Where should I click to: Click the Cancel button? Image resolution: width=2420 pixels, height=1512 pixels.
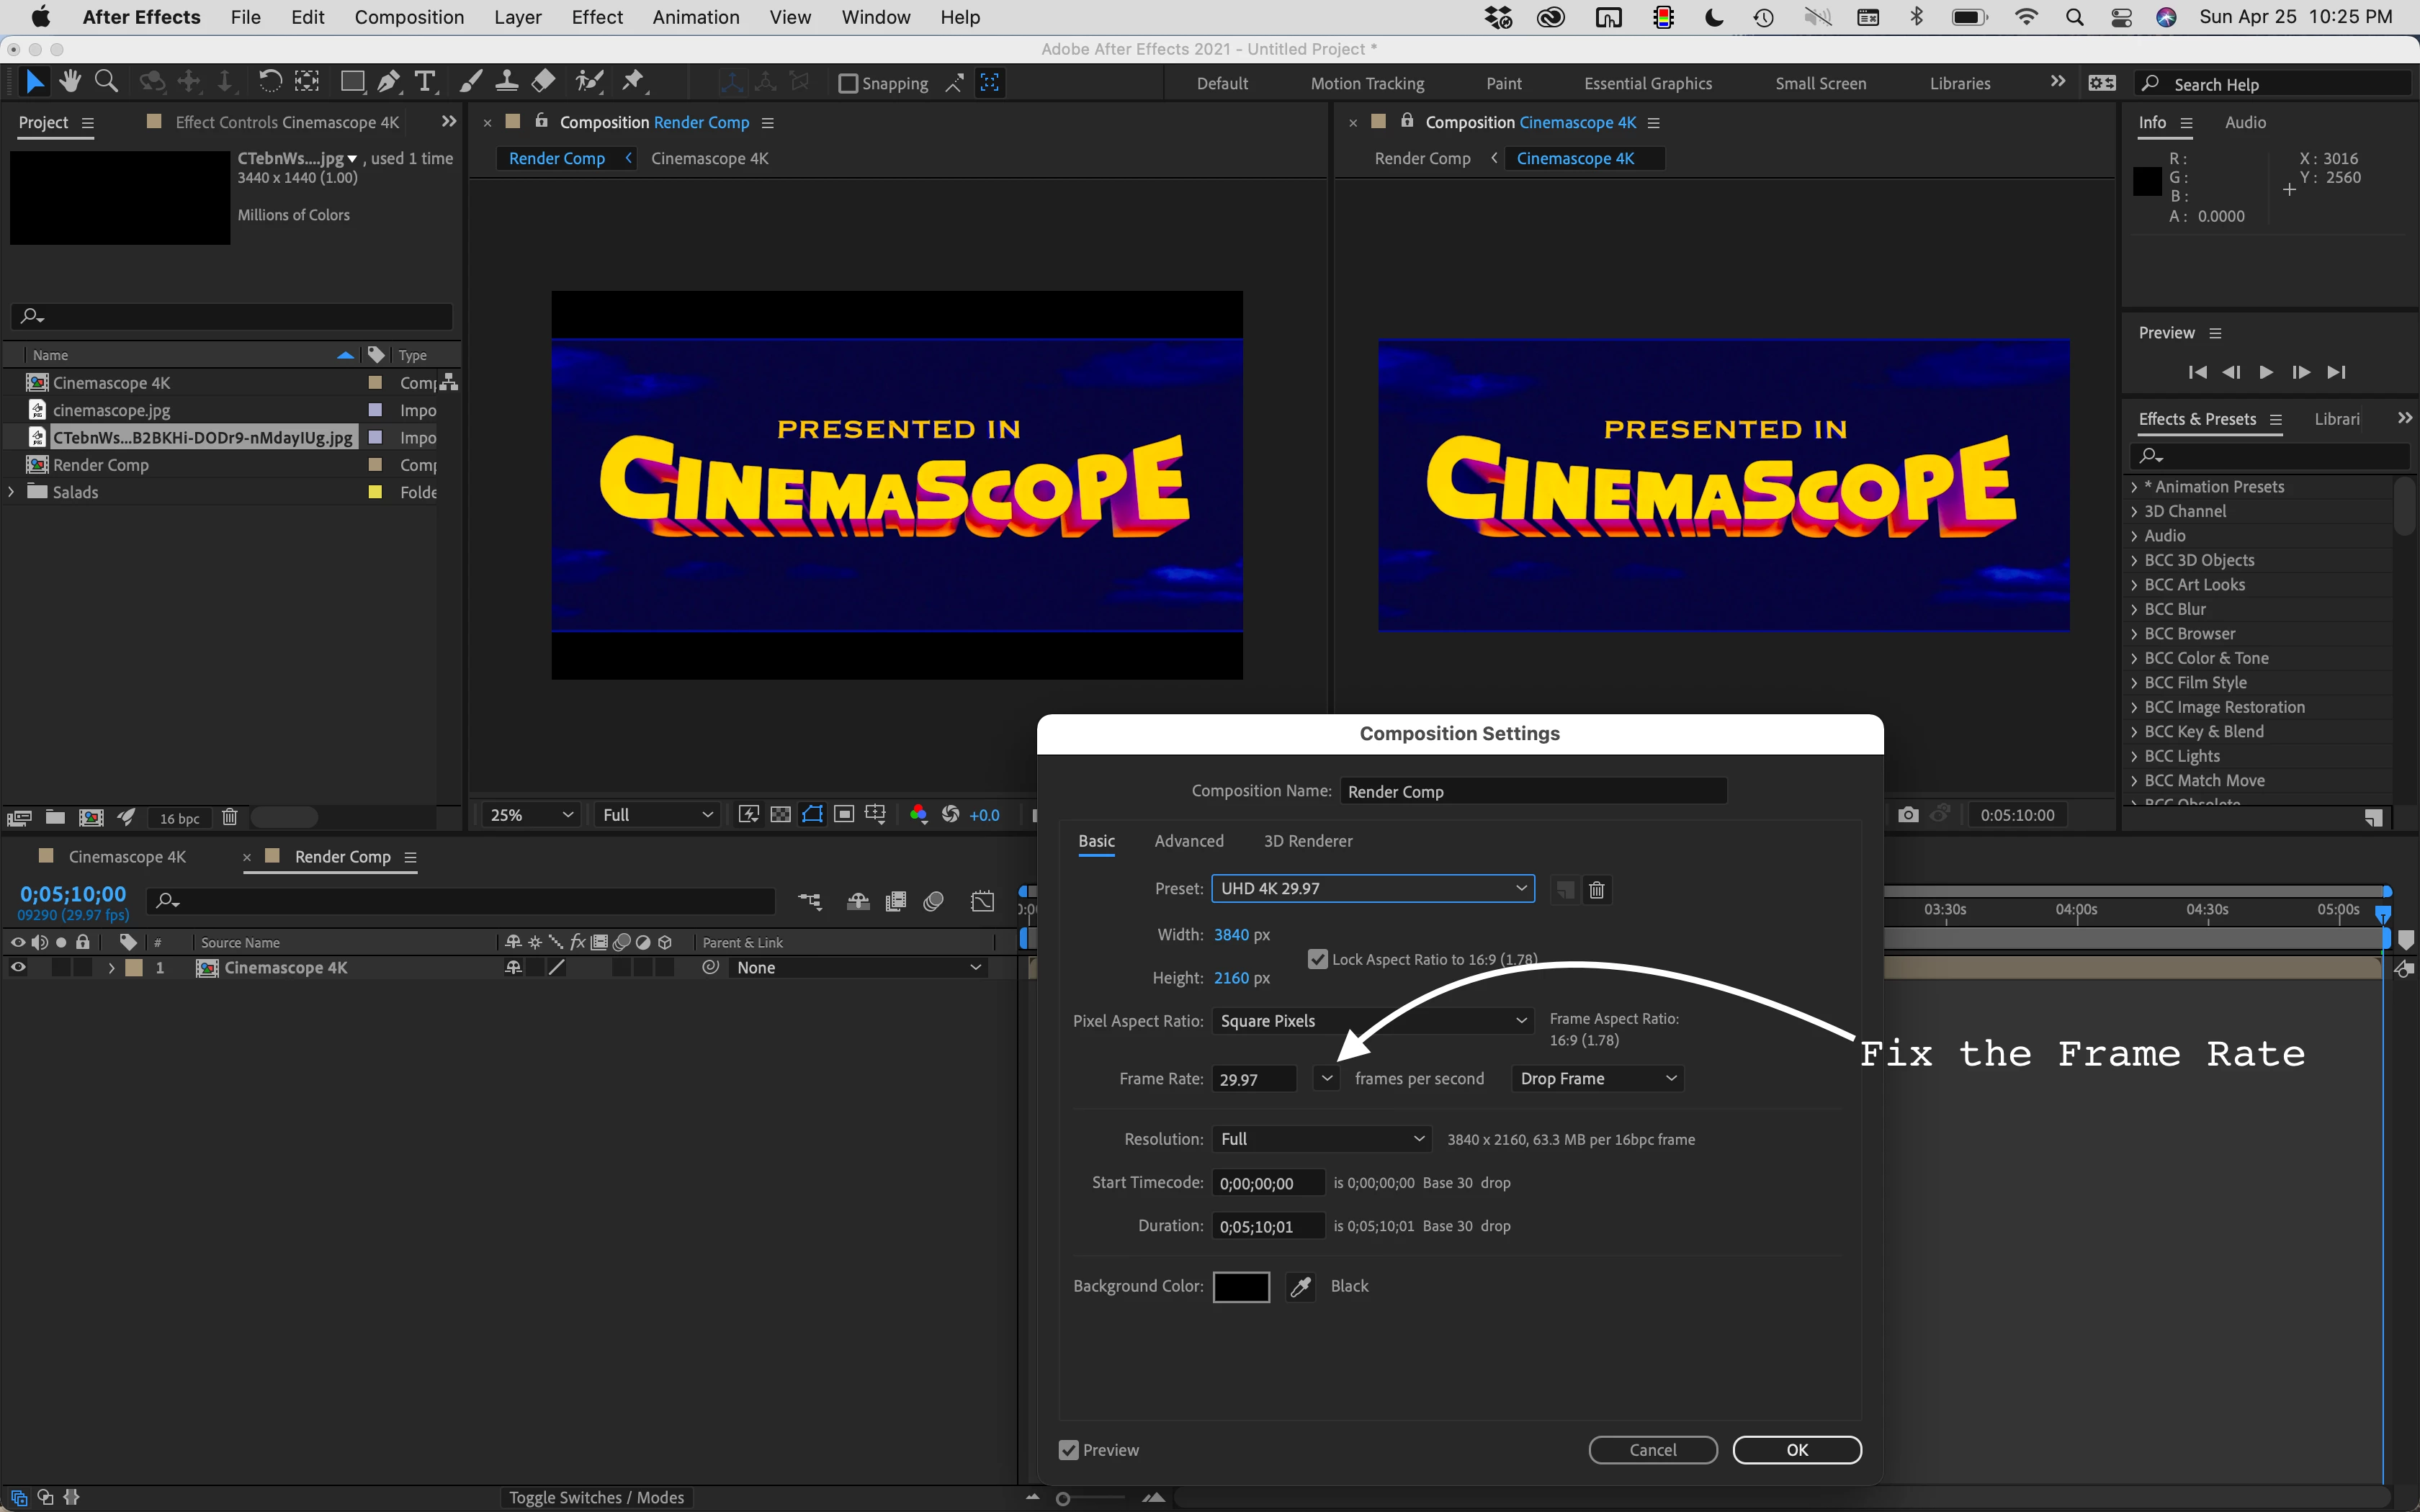click(1652, 1450)
